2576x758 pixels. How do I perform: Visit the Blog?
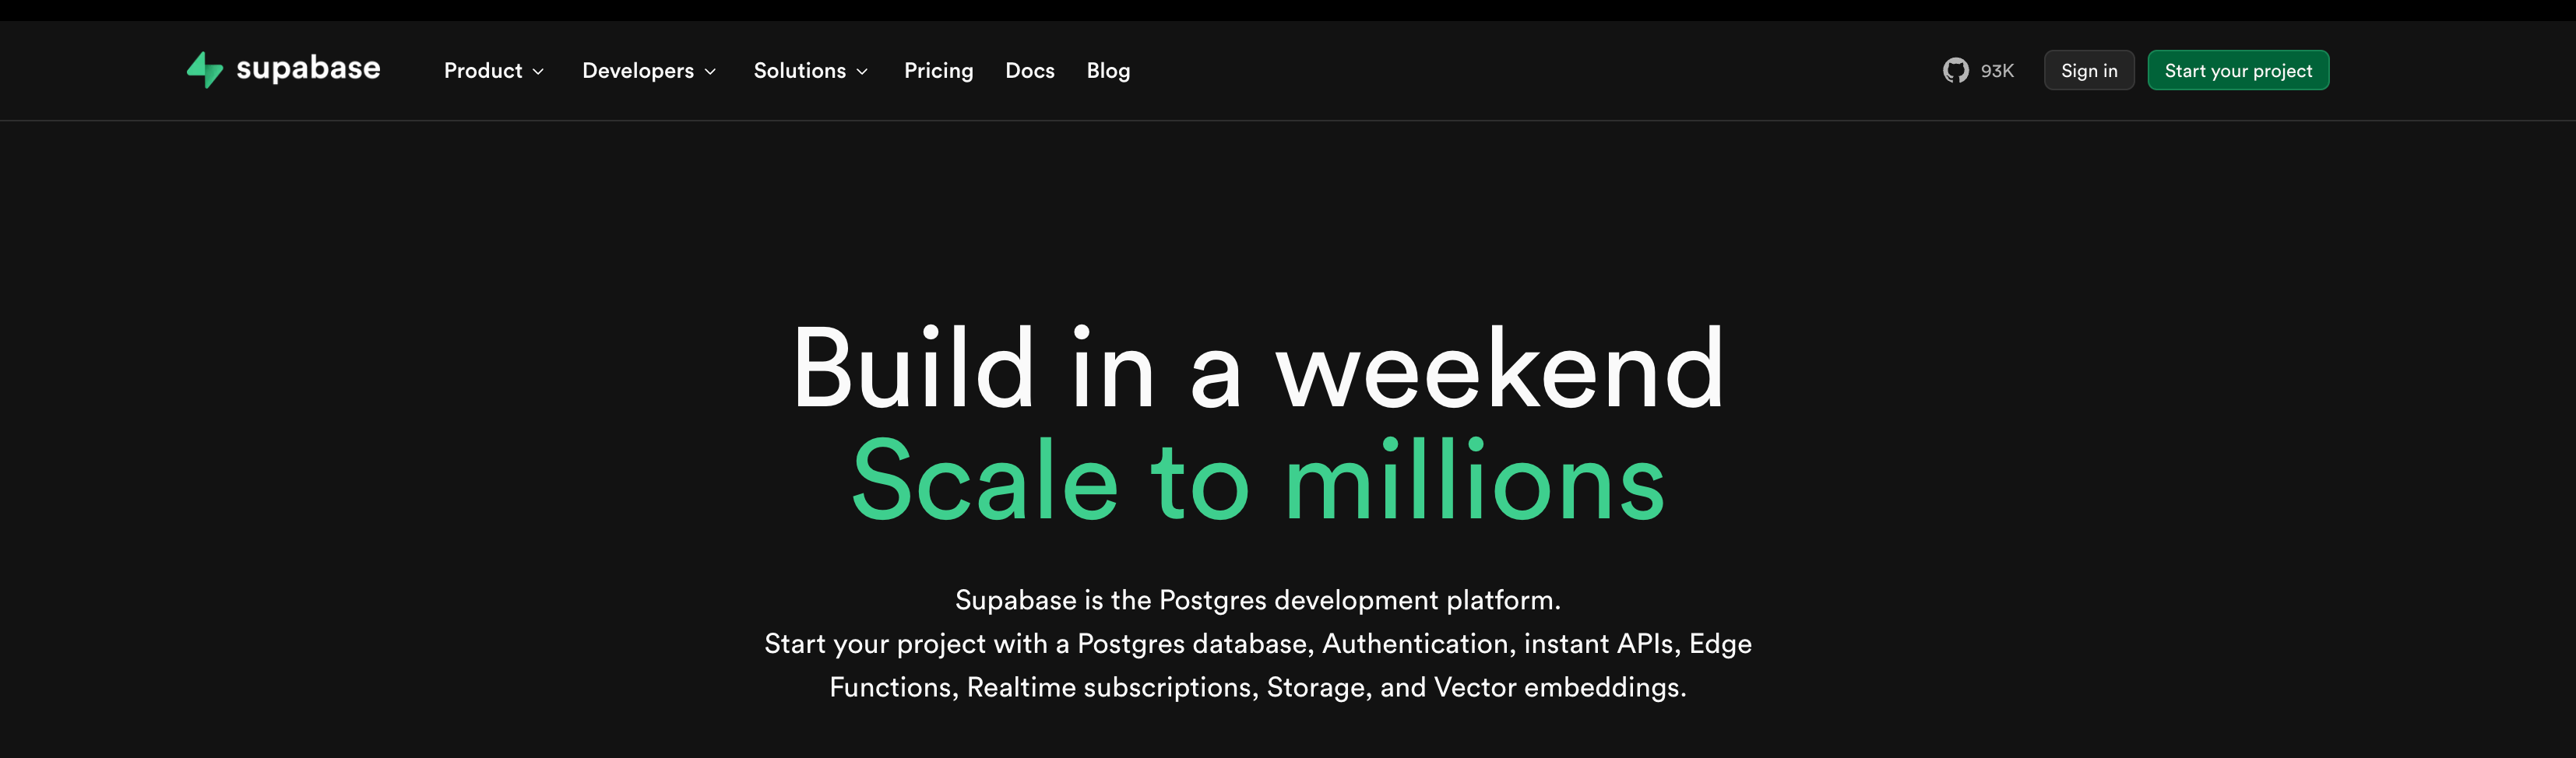(1108, 70)
